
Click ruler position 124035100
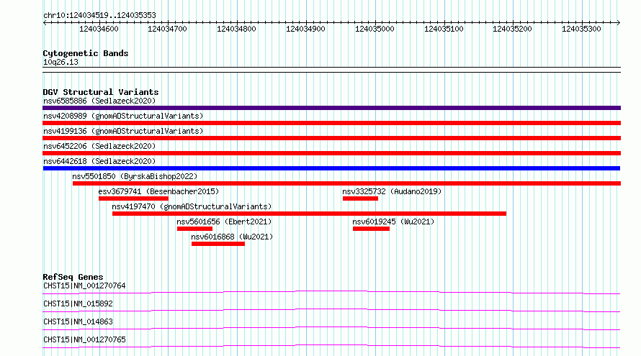click(x=444, y=29)
